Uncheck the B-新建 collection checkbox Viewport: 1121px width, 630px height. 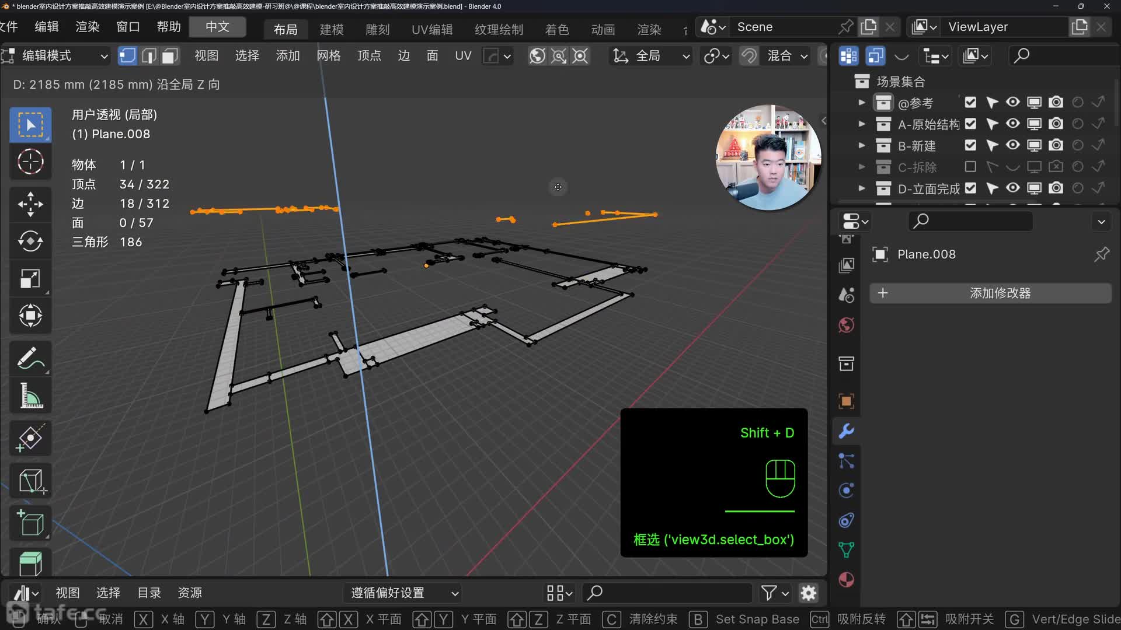[970, 145]
